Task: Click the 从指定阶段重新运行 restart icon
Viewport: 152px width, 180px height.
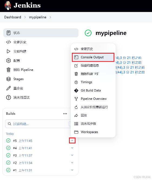Action: click(76, 107)
